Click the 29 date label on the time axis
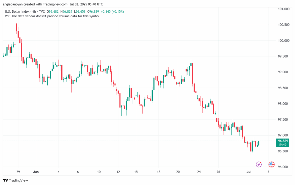 pos(18,172)
